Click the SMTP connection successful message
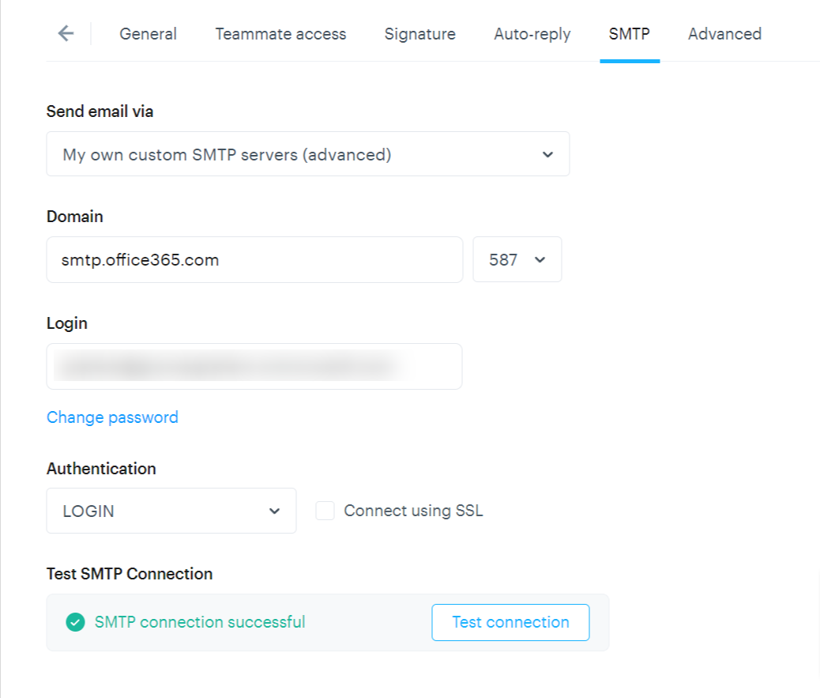 pyautogui.click(x=199, y=622)
